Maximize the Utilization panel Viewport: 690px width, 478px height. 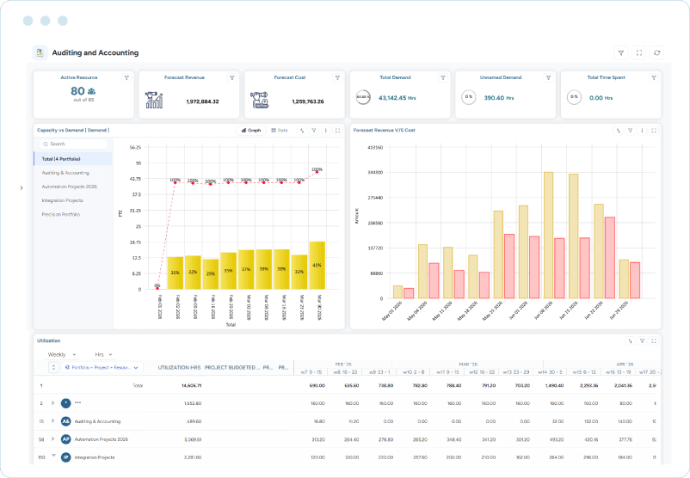pos(654,340)
